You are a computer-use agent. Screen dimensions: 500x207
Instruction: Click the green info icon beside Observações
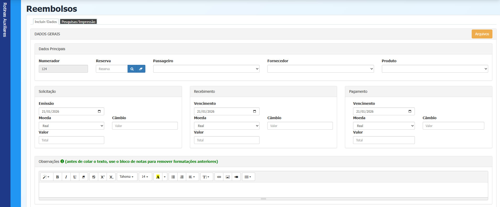pyautogui.click(x=62, y=162)
